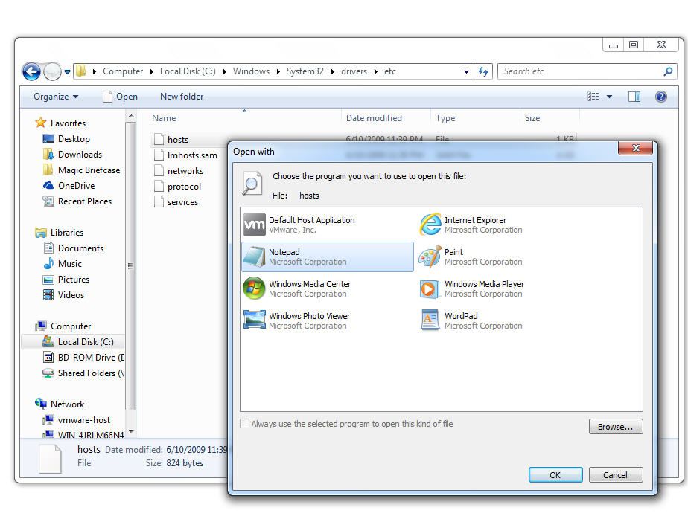Viewport: 688px width, 516px height.
Task: Open the change view options dropdown
Action: tap(609, 97)
